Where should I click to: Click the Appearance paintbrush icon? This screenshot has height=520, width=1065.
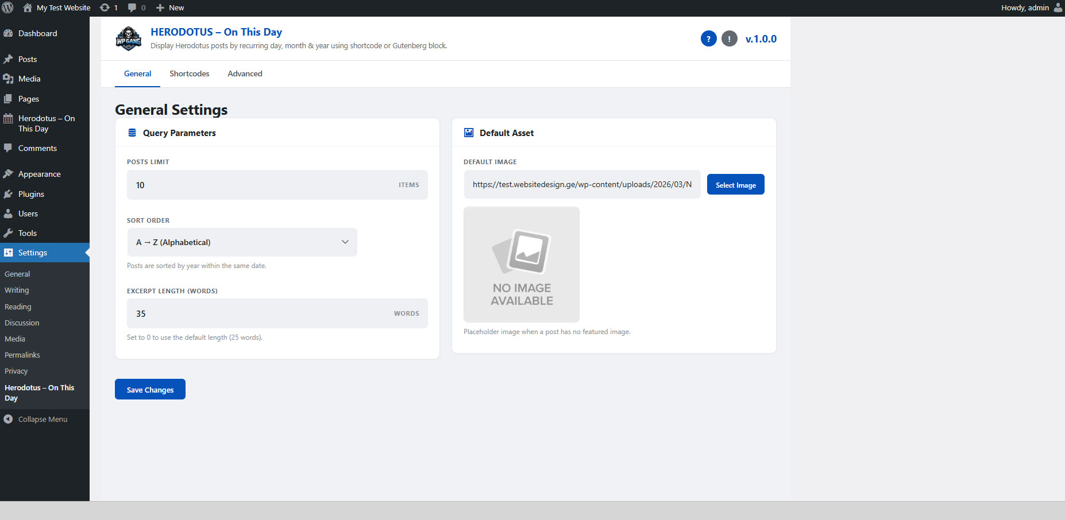click(x=8, y=174)
